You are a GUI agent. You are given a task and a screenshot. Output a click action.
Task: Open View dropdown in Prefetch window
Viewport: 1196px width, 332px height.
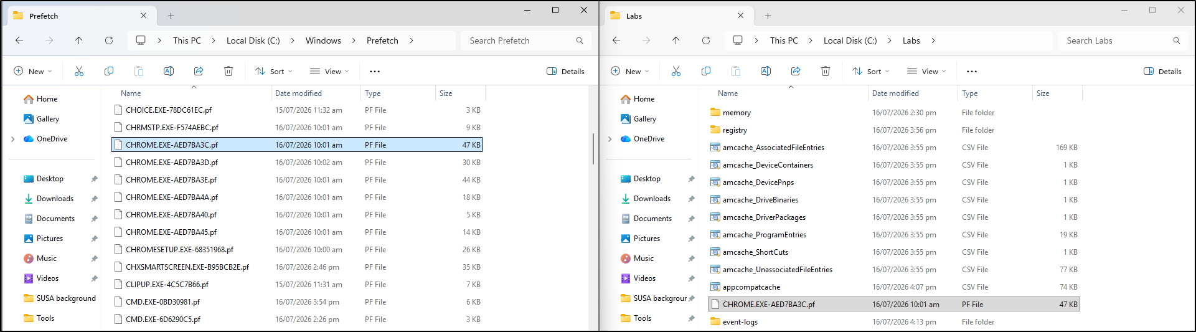(329, 72)
